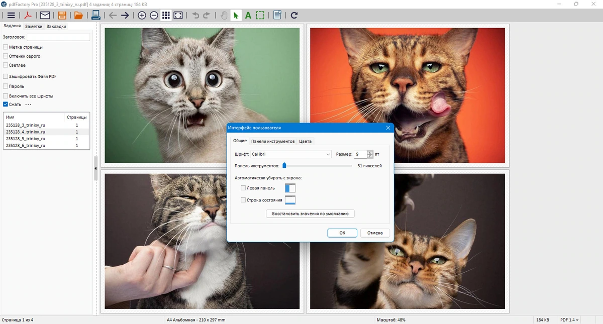Open the hamburger main menu
Image resolution: width=603 pixels, height=324 pixels.
[x=11, y=15]
